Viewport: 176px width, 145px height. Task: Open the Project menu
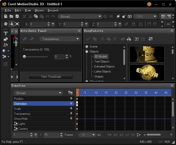point(53,10)
